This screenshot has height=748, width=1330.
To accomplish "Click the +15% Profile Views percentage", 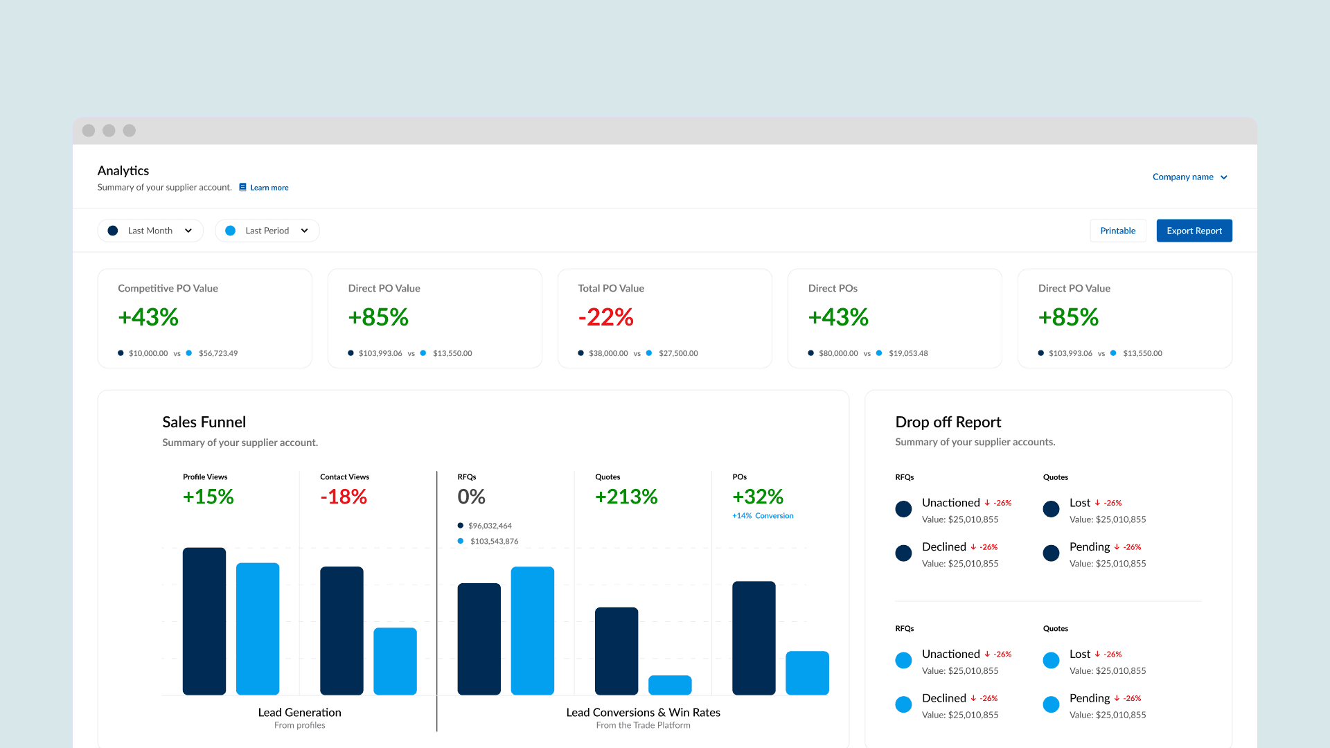I will [x=208, y=497].
